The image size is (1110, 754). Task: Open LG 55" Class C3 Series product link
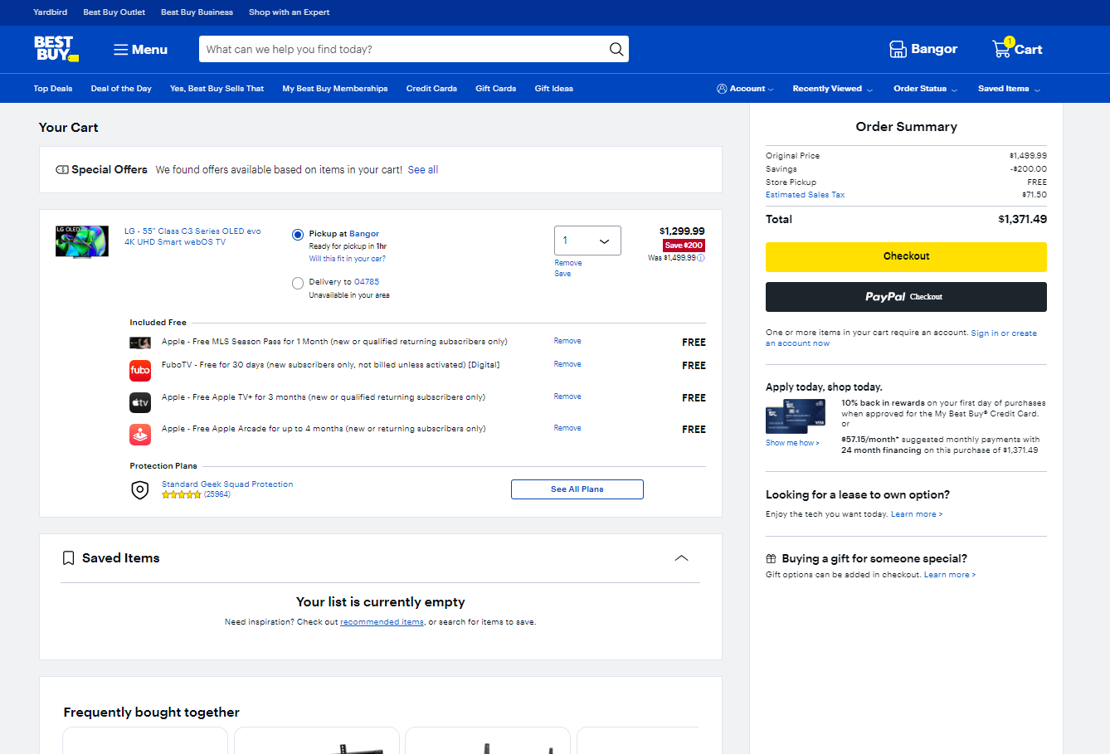[192, 236]
